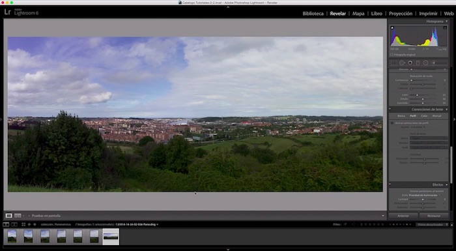Select the Spot removal tool
The height and width of the screenshot is (251, 456).
pyautogui.click(x=402, y=63)
